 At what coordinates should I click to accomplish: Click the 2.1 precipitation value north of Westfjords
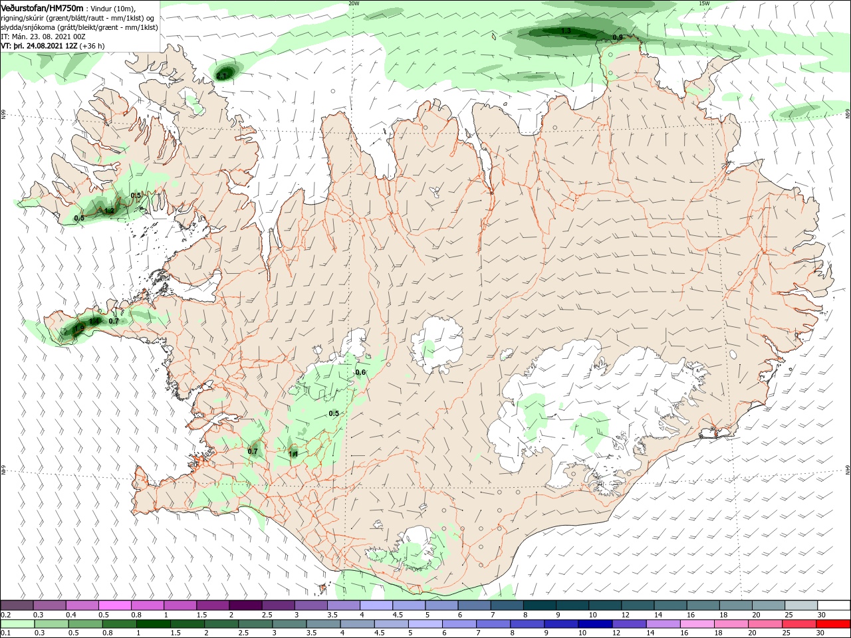click(x=222, y=76)
